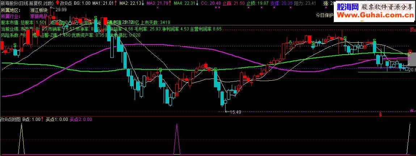The width and height of the screenshot is (416, 156).
Task: Click the green down arrow marker above the candles
Action: 291,42
